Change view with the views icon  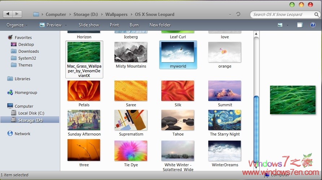pos(280,25)
